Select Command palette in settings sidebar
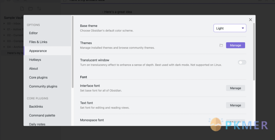Image resolution: width=275 pixels, height=140 pixels. [x=42, y=116]
